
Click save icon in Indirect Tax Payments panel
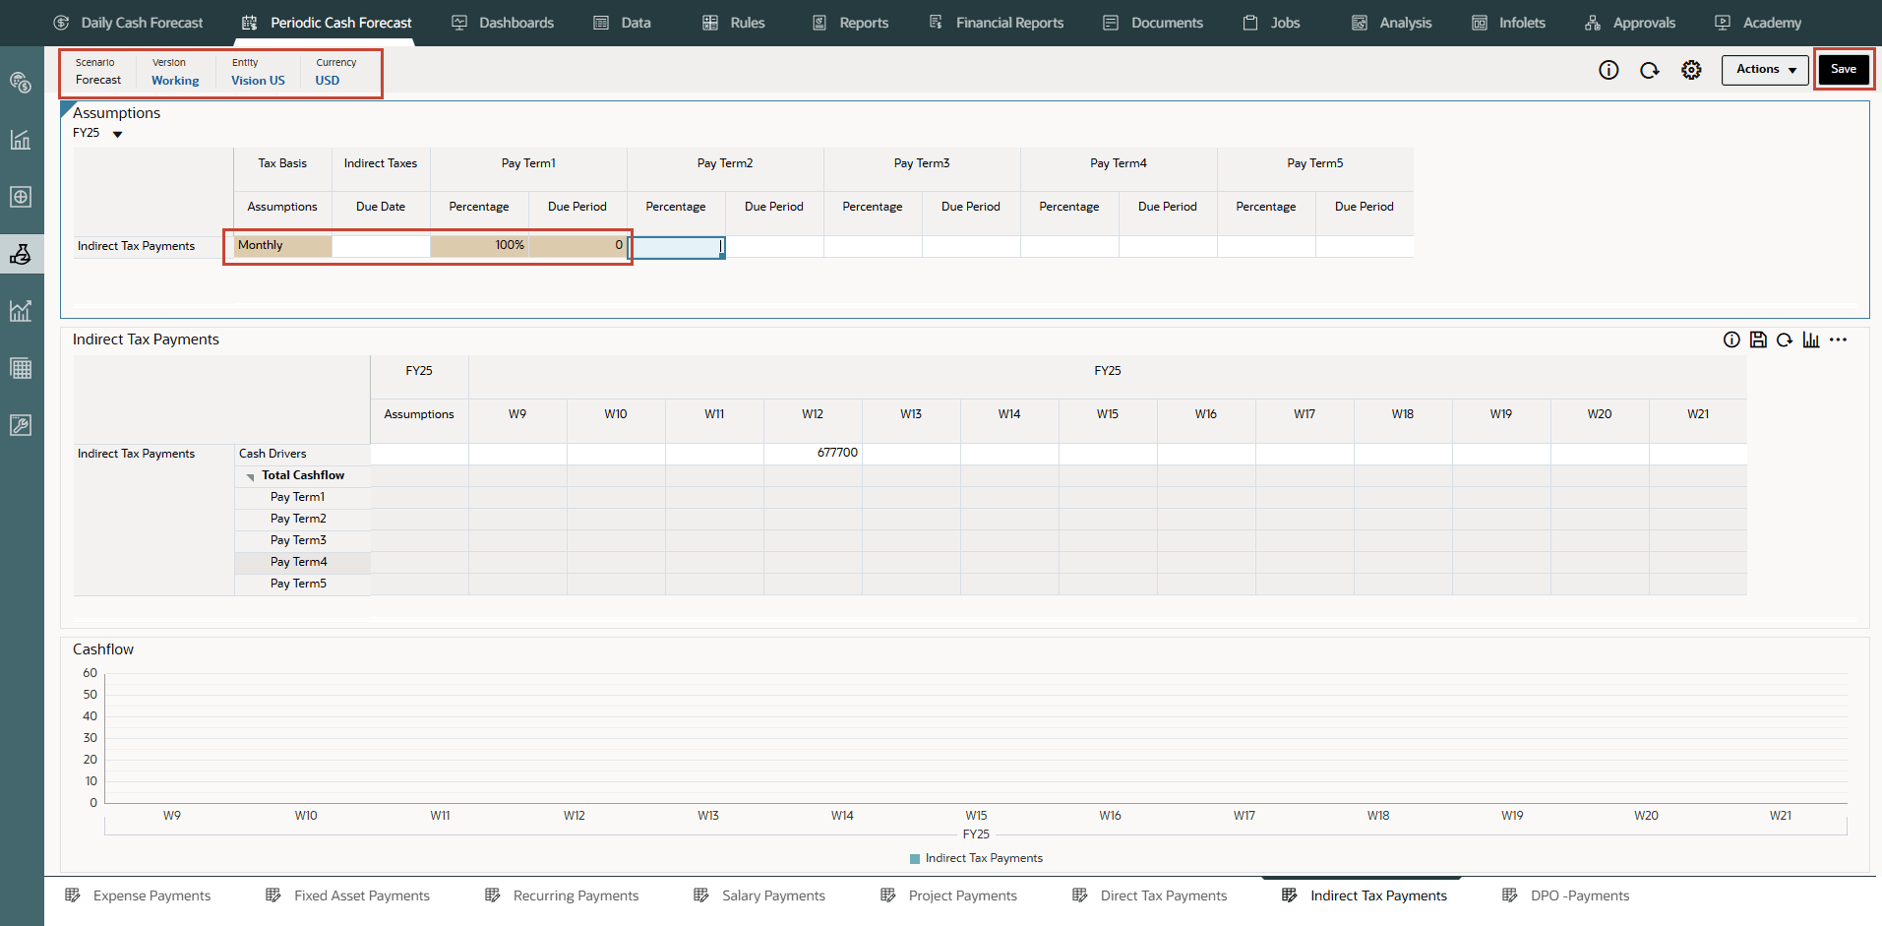point(1758,340)
